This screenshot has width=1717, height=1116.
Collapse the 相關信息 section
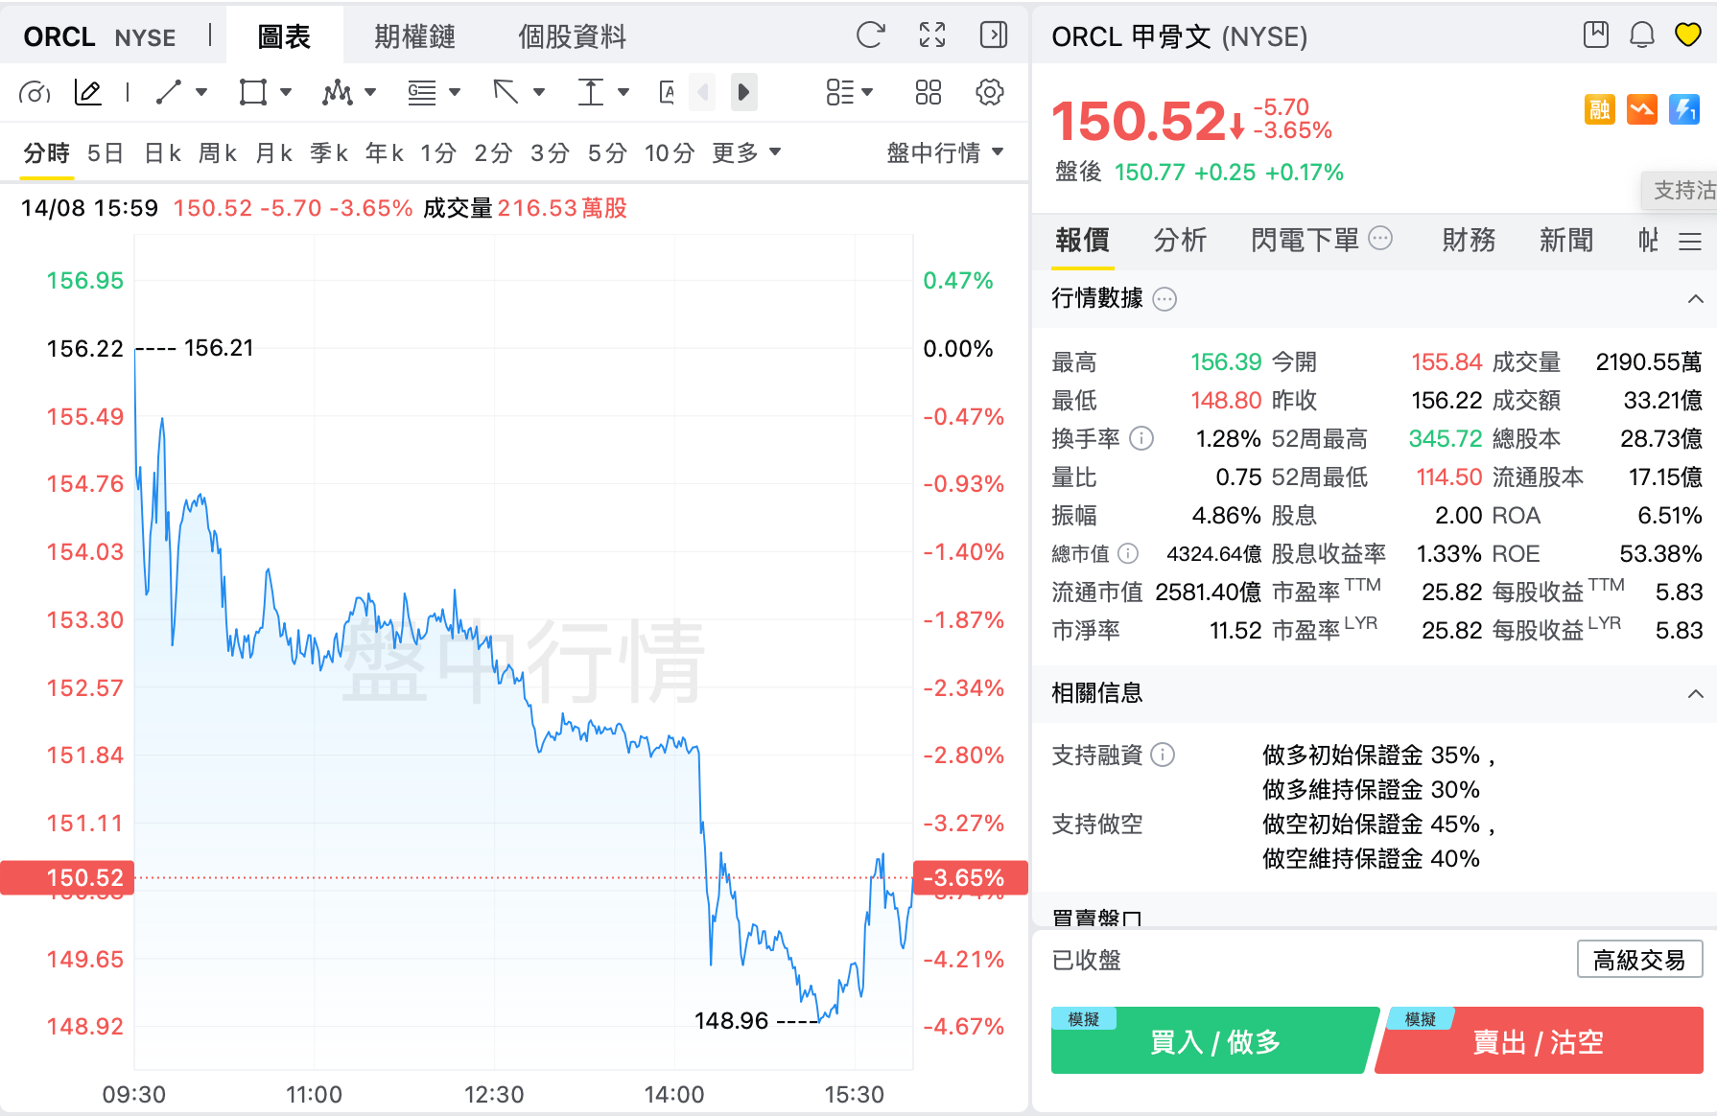click(x=1695, y=693)
